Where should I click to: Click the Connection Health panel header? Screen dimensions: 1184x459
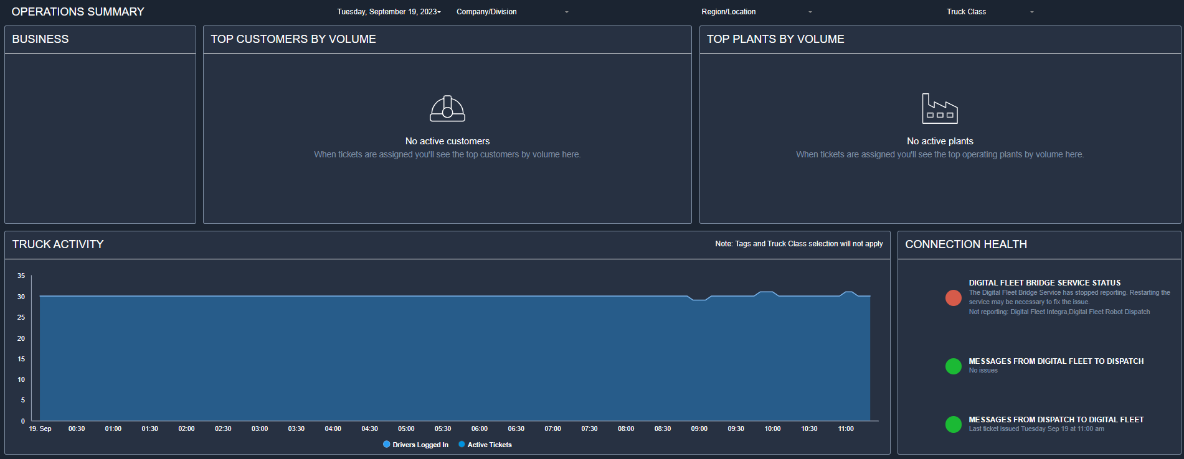coord(965,244)
